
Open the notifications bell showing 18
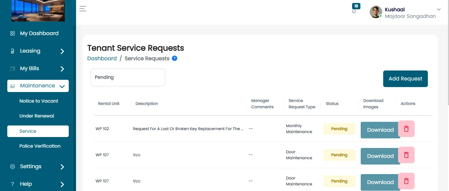tap(354, 10)
